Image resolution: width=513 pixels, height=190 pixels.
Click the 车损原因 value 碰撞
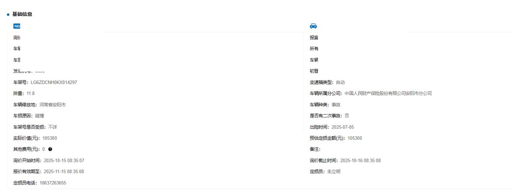[39, 116]
